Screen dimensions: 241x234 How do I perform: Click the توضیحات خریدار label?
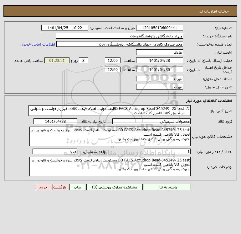[x=220, y=167]
